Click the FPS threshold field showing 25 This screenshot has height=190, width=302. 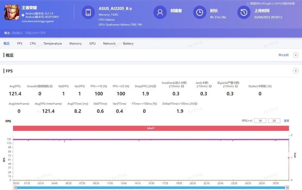point(274,121)
